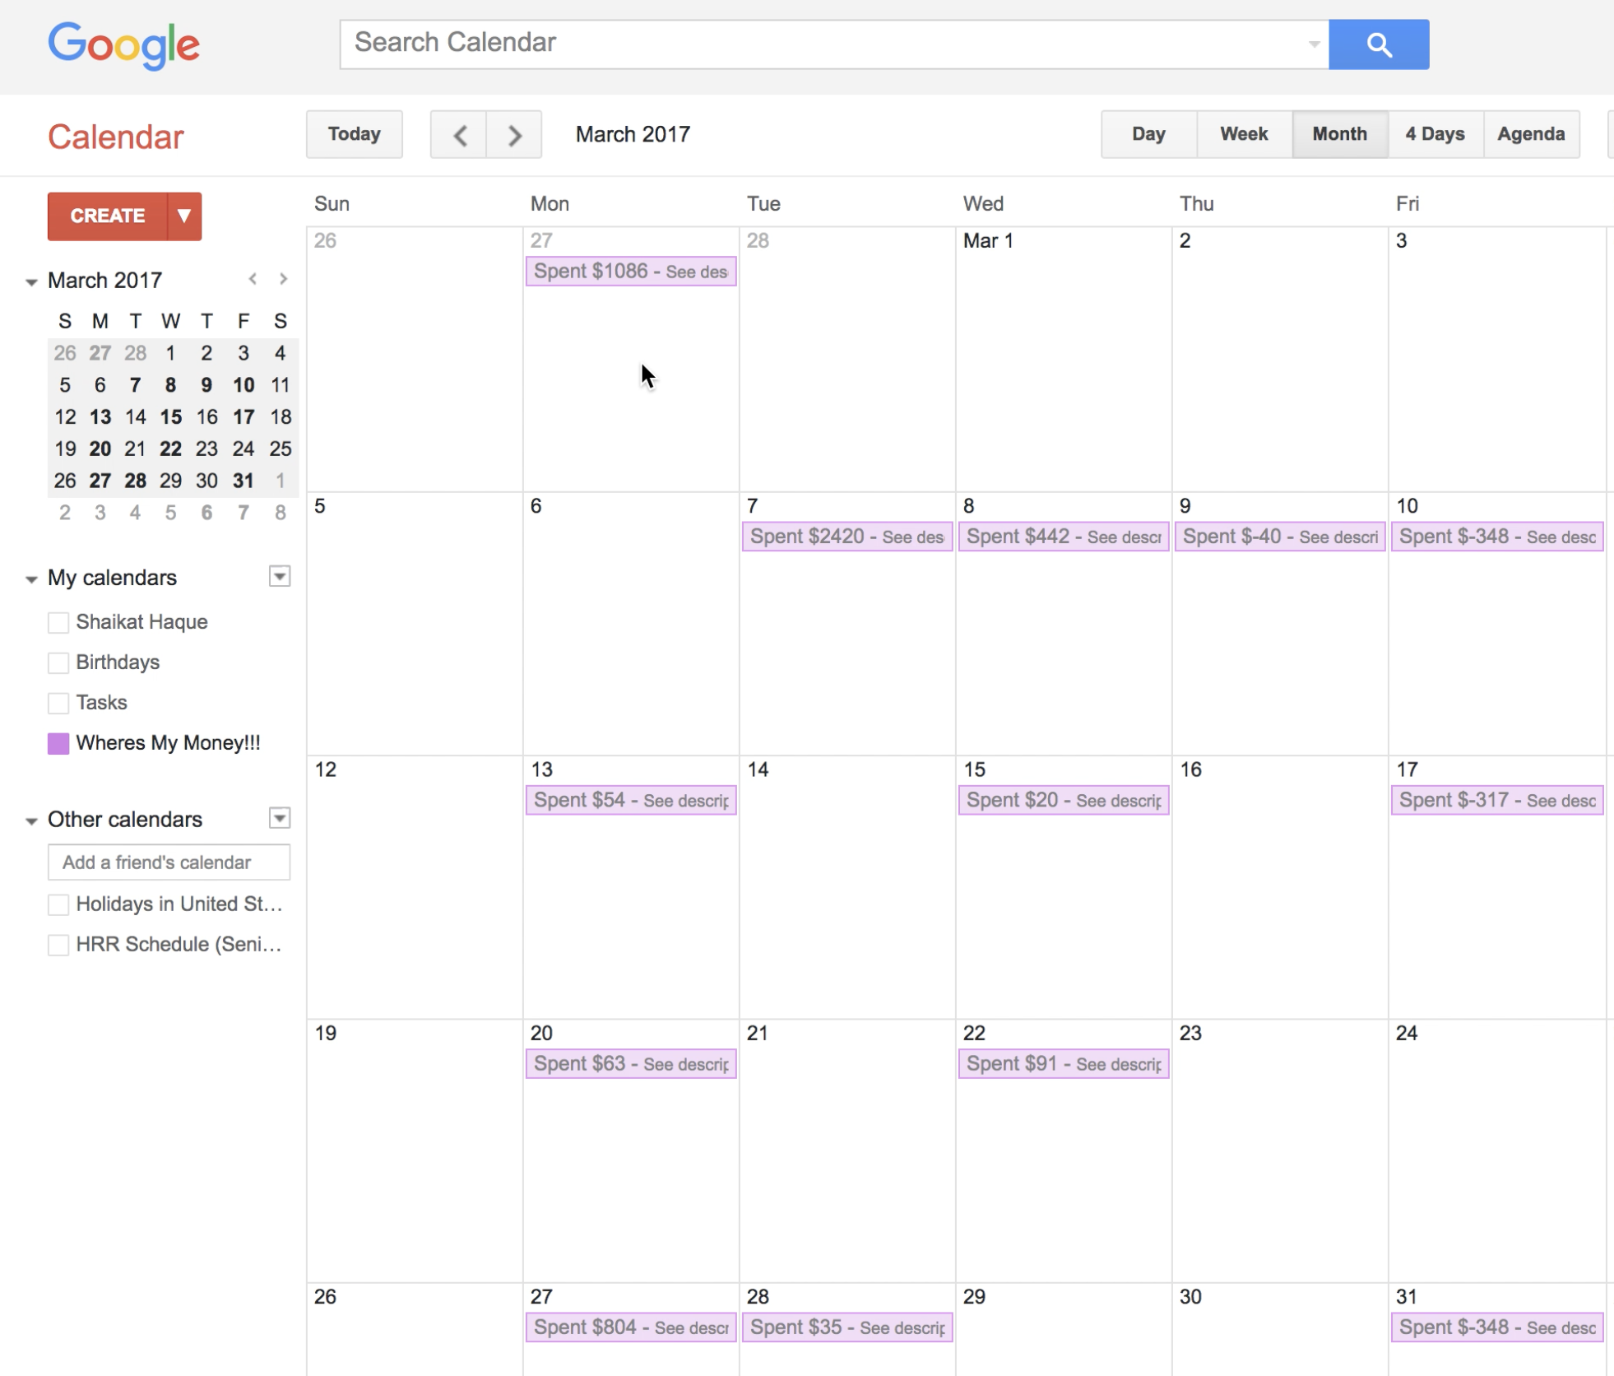Switch to Week view
This screenshot has height=1376, width=1614.
click(1243, 134)
